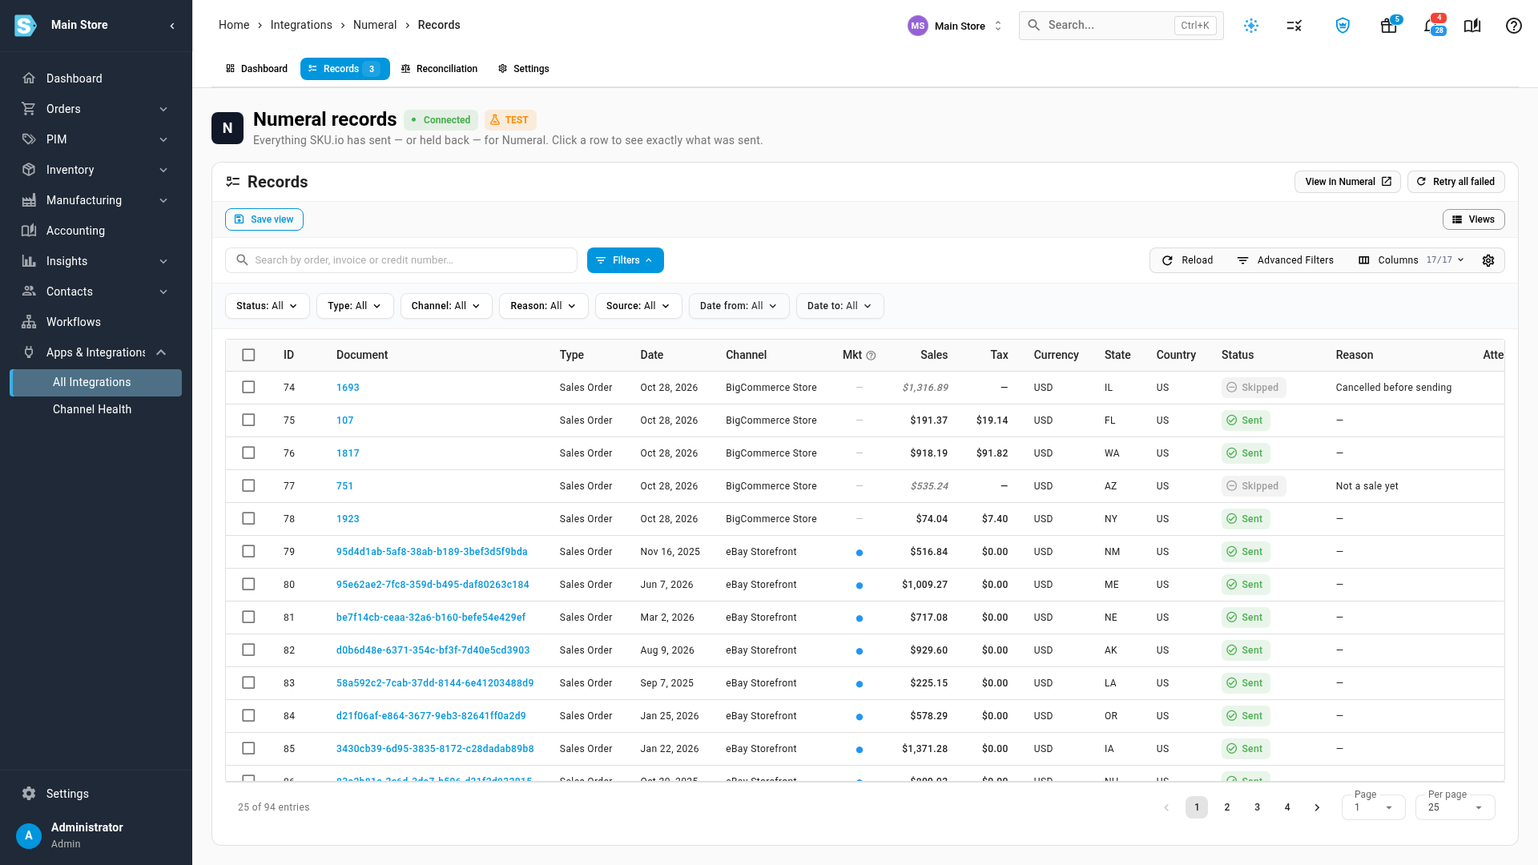Viewport: 1538px width, 865px height.
Task: Go to page 3 of records
Action: [1257, 807]
